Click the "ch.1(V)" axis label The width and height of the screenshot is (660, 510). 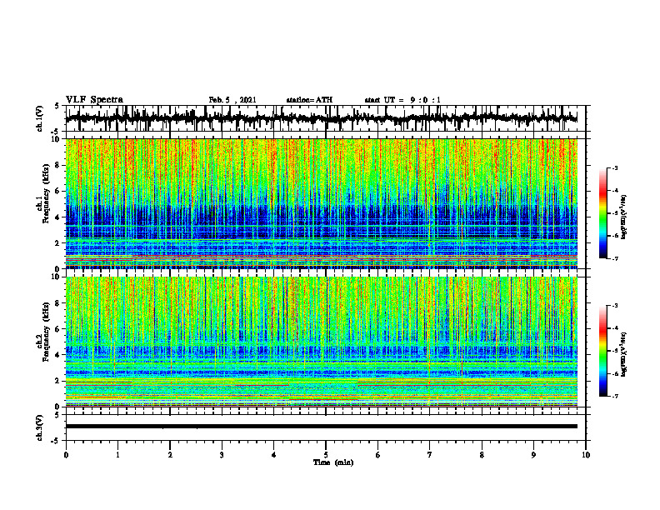[39, 118]
